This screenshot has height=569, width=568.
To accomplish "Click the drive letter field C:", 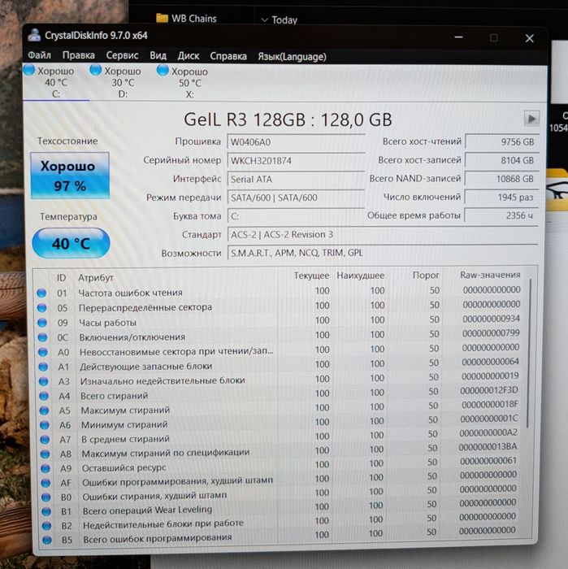I will (x=296, y=216).
